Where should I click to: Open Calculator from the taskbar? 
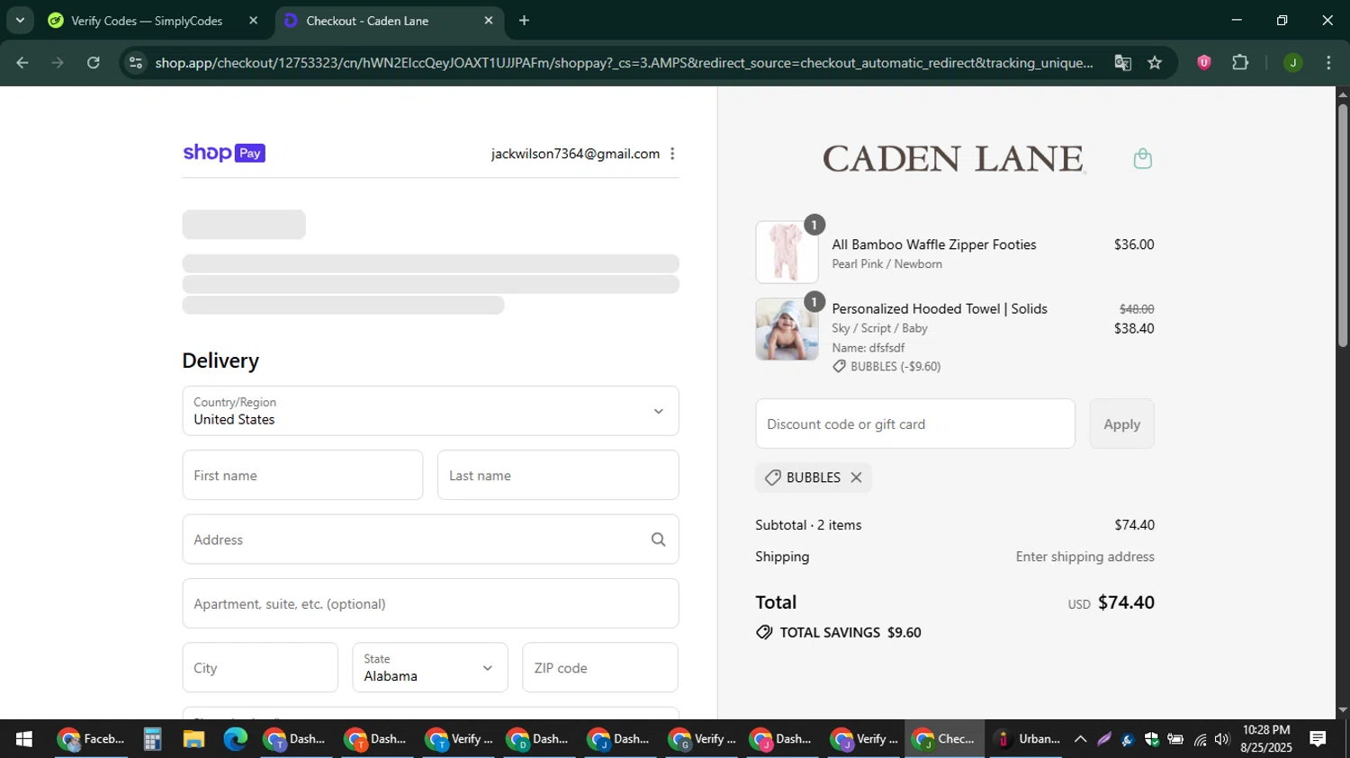(152, 739)
